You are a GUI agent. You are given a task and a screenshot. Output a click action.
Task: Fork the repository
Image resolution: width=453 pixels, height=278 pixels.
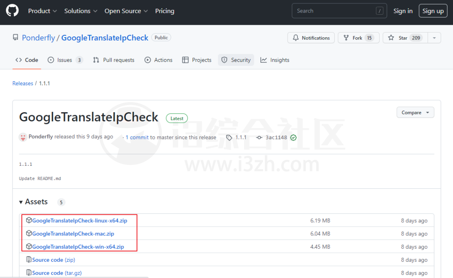[x=359, y=38]
